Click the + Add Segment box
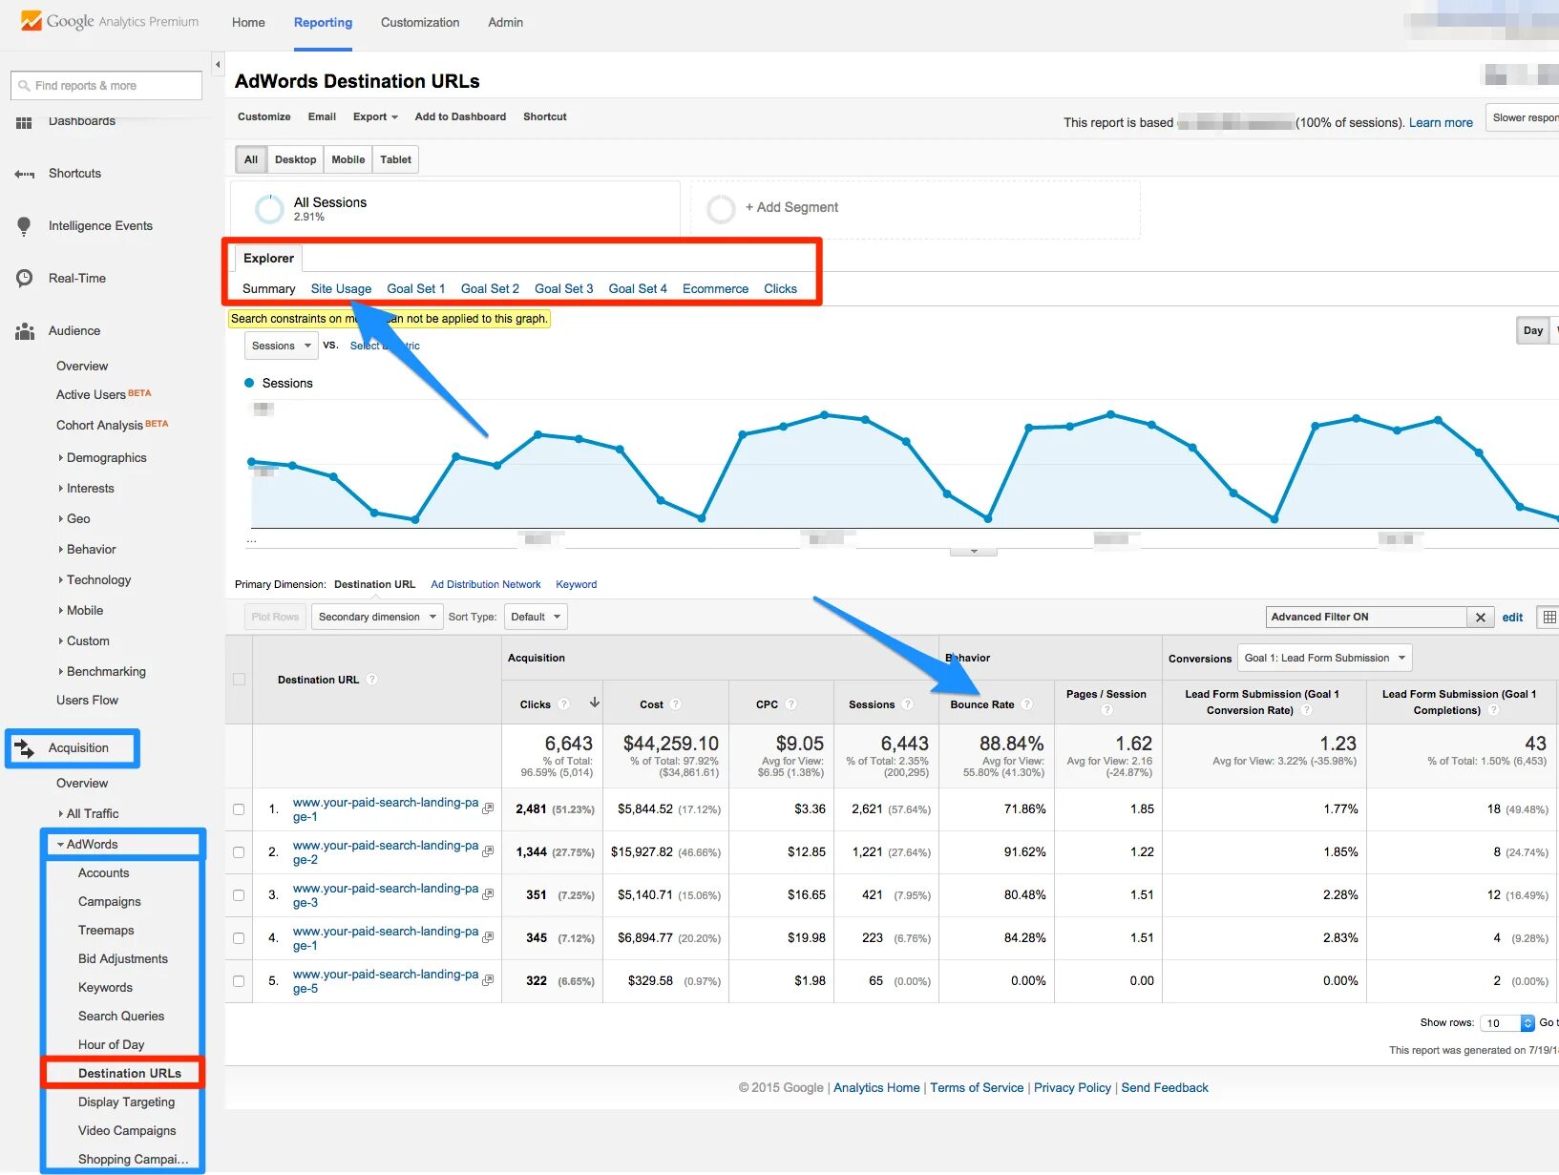 916,208
